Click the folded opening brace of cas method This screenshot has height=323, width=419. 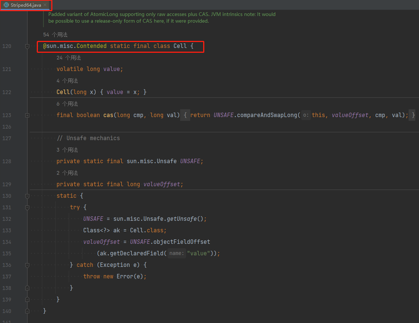pyautogui.click(x=185, y=115)
